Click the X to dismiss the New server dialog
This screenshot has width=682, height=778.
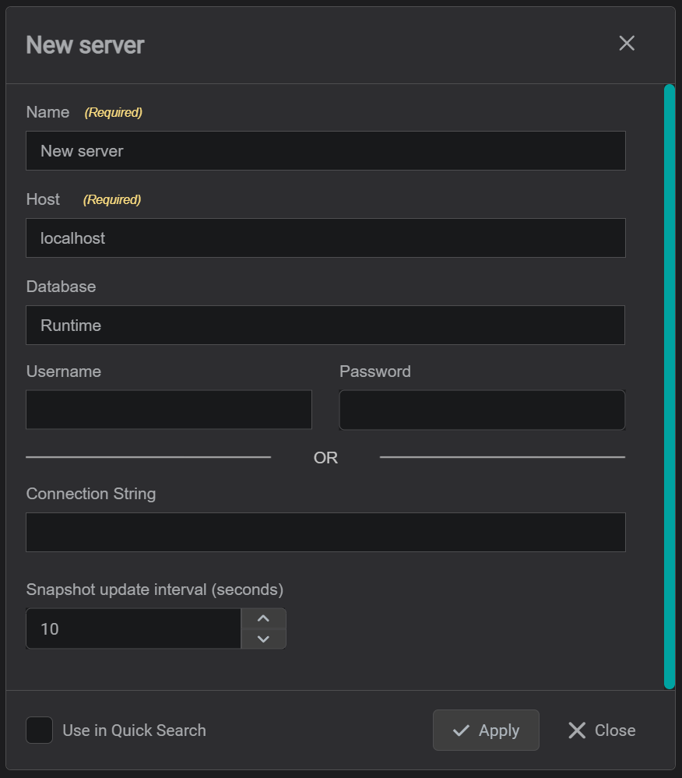point(627,44)
